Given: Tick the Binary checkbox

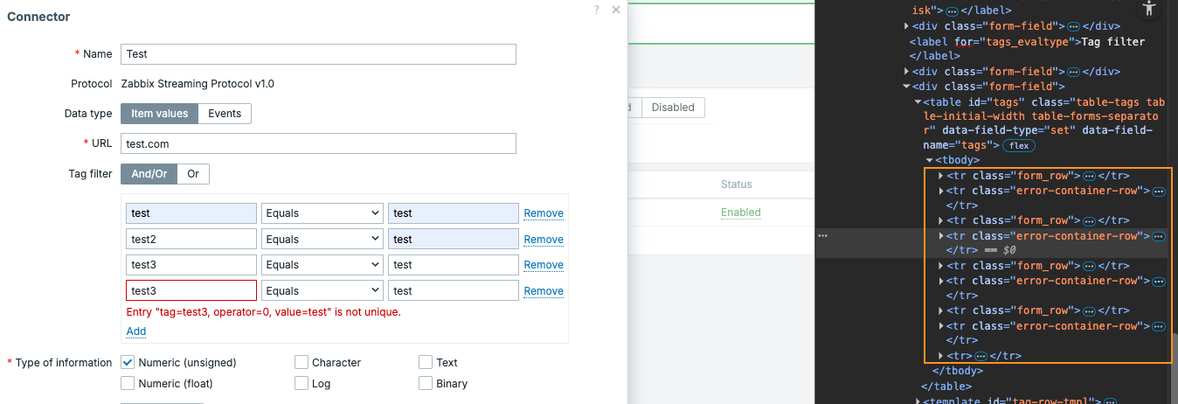Looking at the screenshot, I should coord(426,383).
